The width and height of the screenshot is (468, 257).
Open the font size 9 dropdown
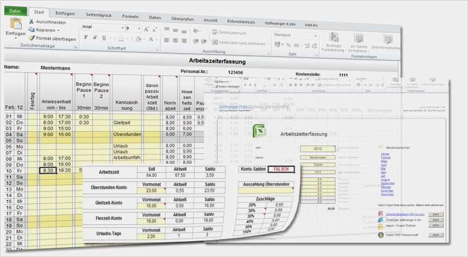pos(139,29)
